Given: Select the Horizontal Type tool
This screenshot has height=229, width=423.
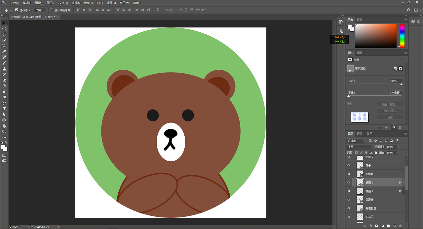Looking at the screenshot, I should (4, 109).
